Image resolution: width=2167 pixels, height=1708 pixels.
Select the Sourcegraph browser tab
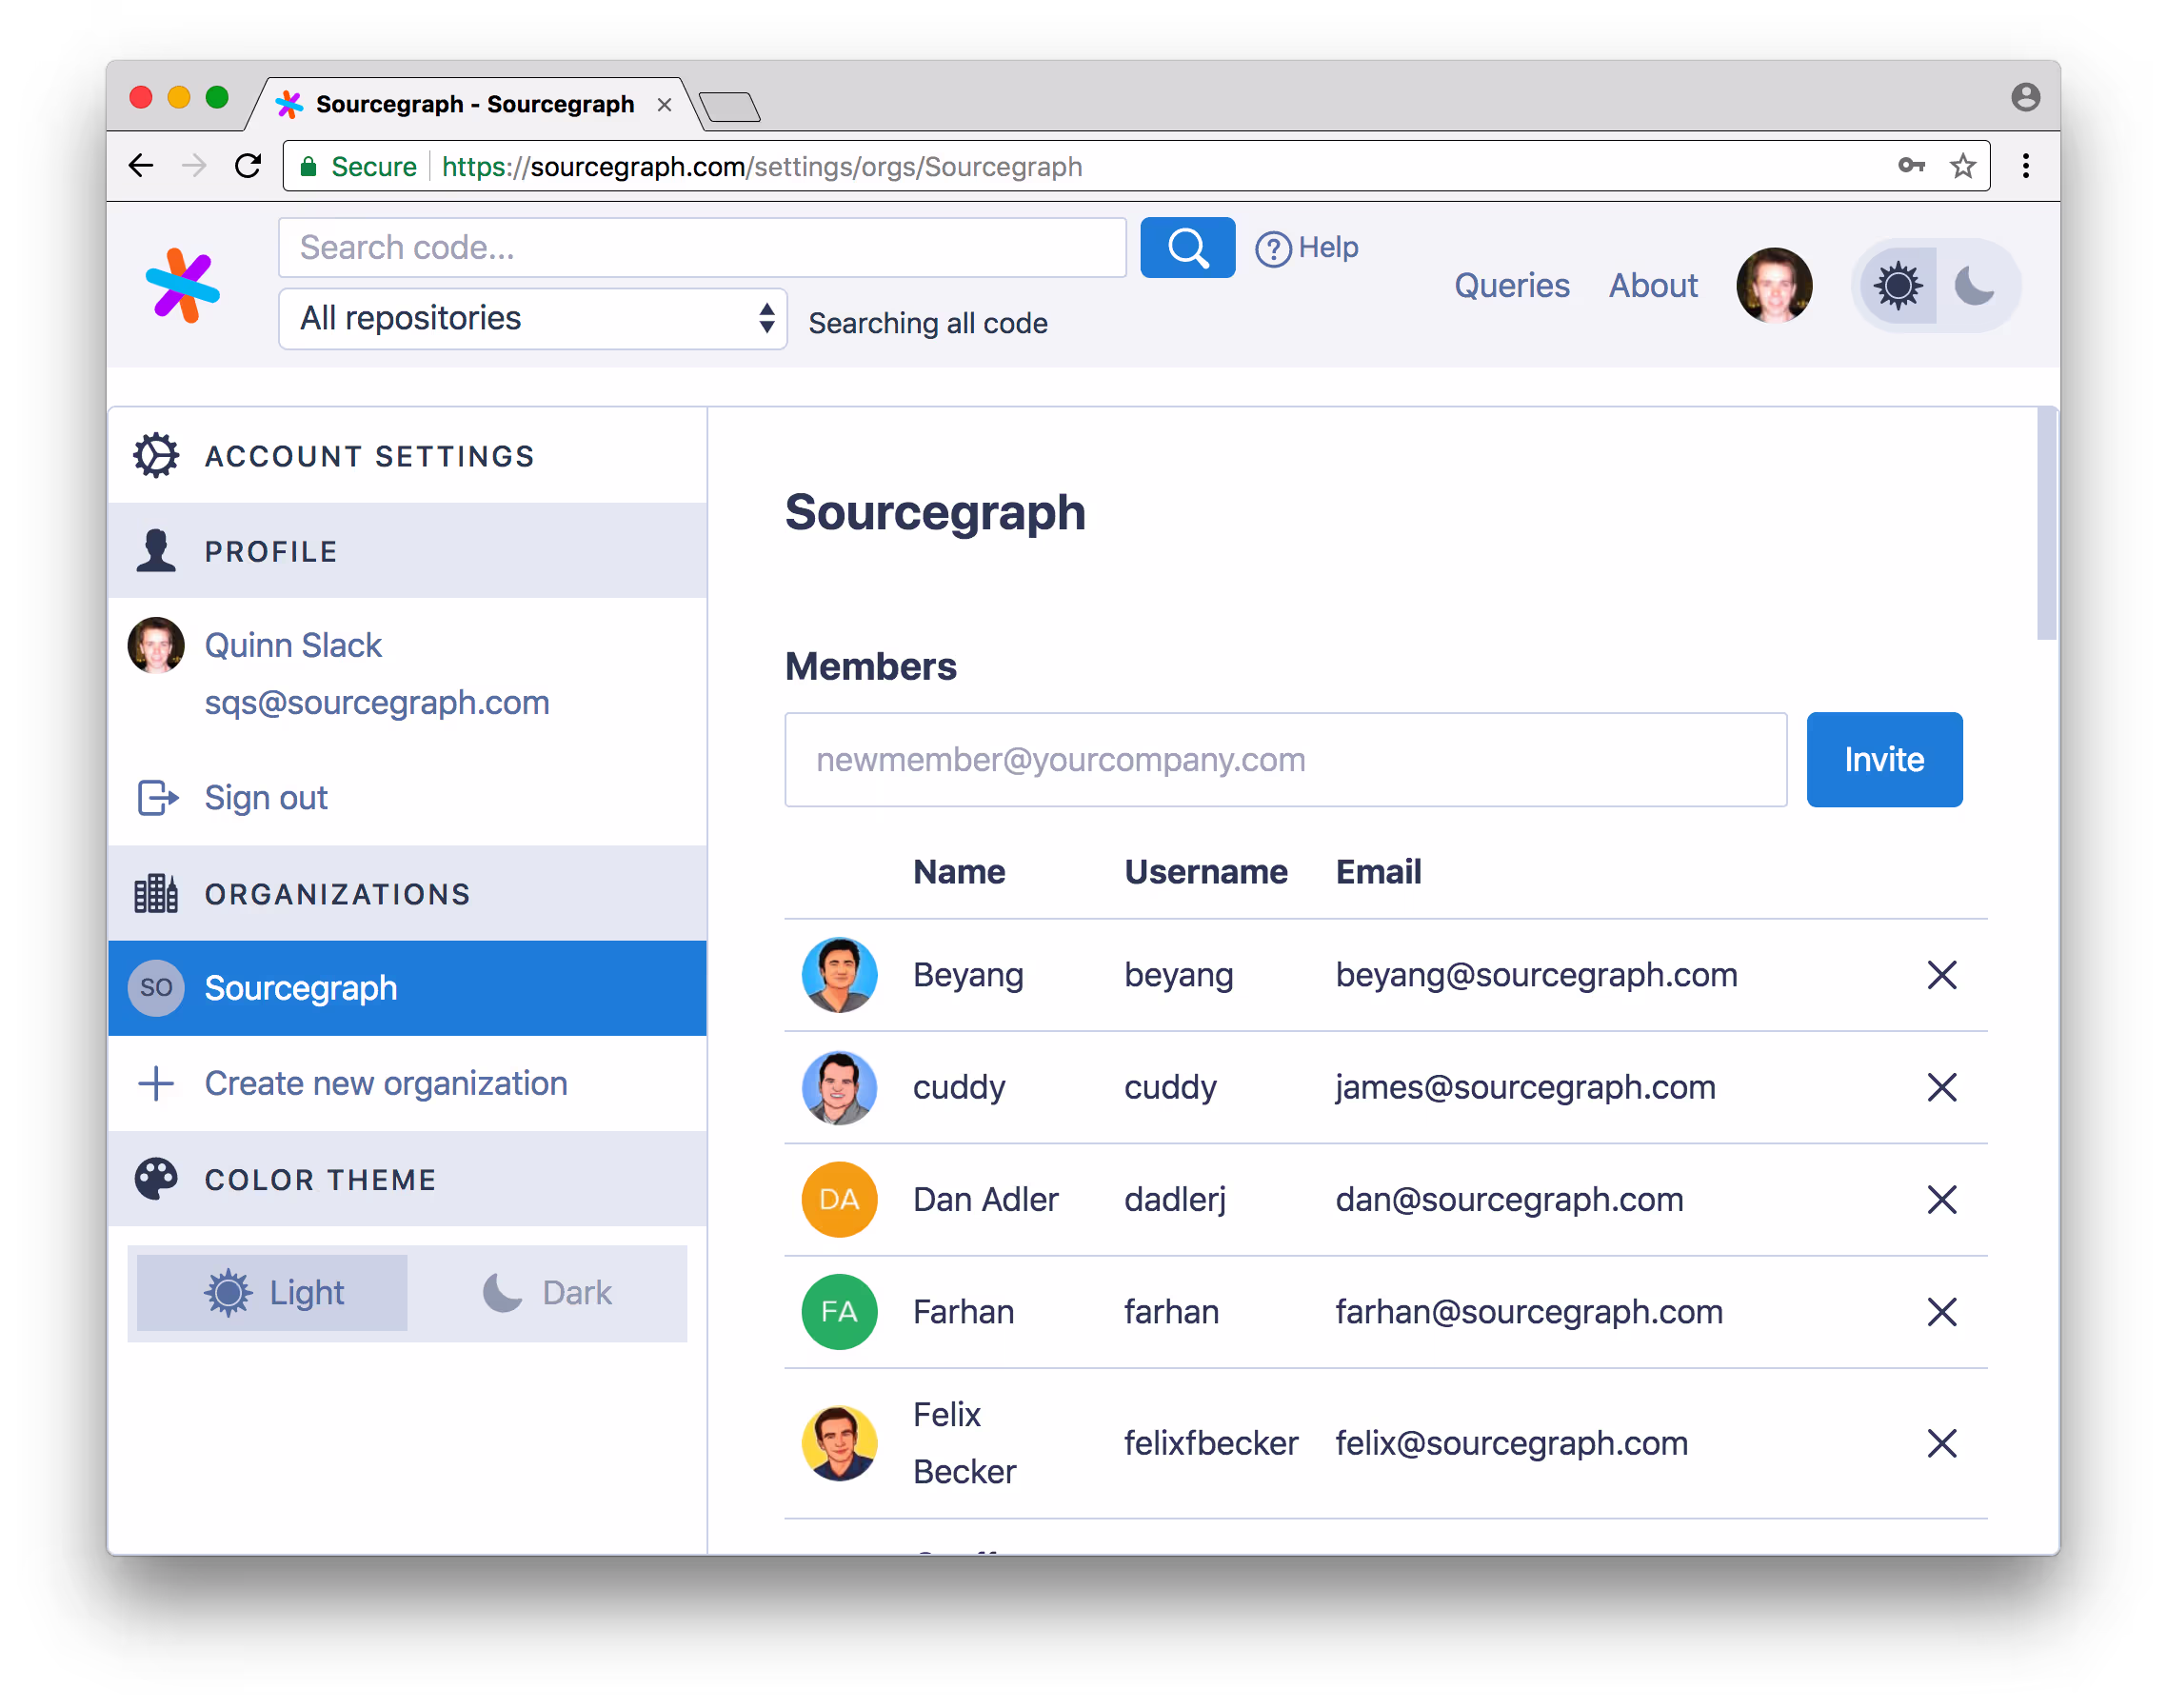474,104
